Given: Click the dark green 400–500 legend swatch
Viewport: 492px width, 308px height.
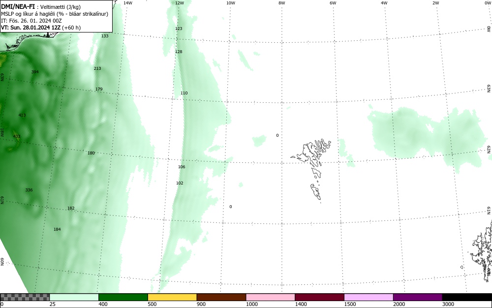Looking at the screenshot, I should (x=123, y=297).
